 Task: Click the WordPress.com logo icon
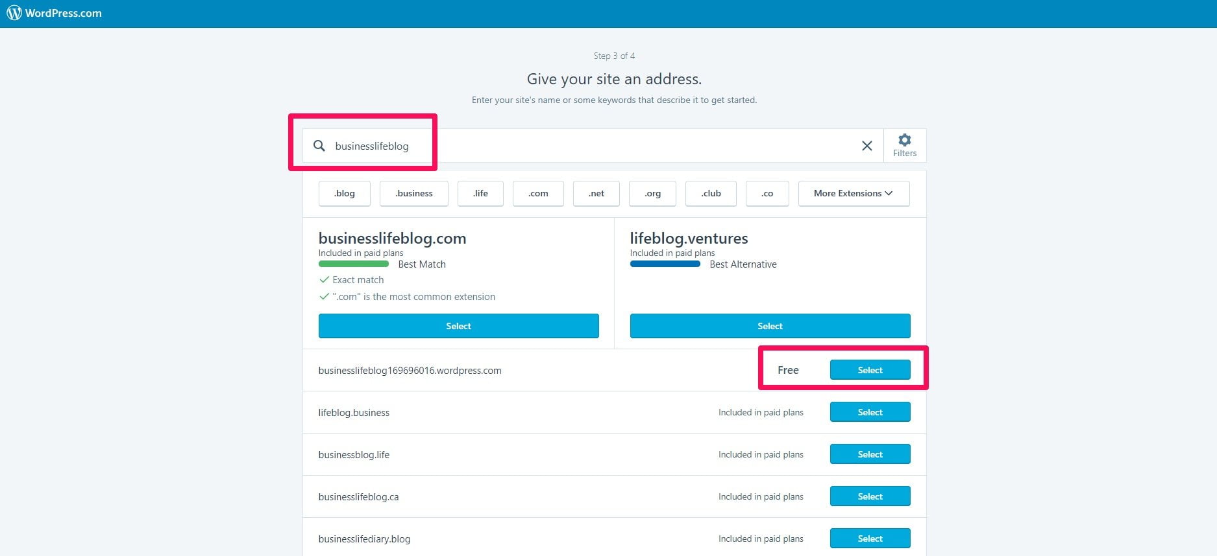tap(14, 13)
